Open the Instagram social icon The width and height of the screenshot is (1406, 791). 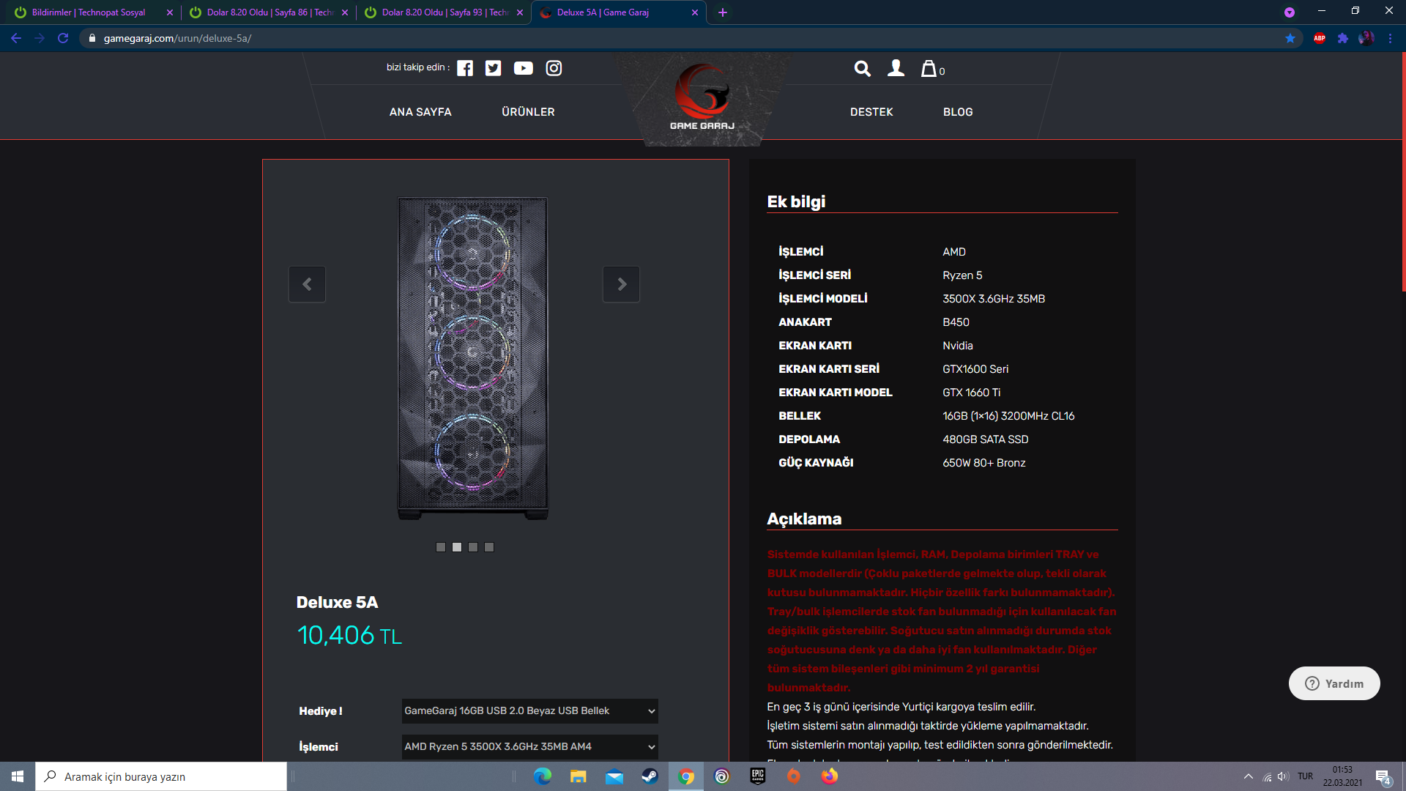pyautogui.click(x=554, y=68)
